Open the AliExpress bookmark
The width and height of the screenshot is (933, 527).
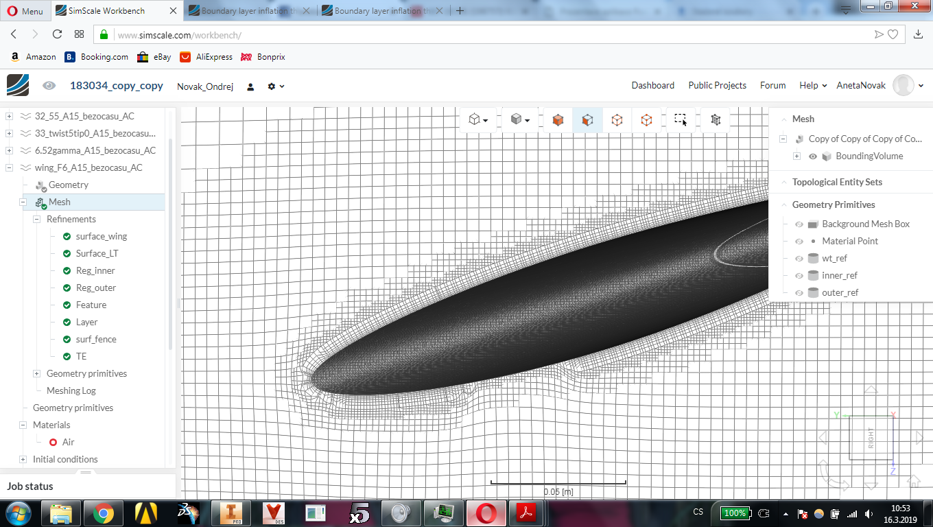(x=206, y=57)
